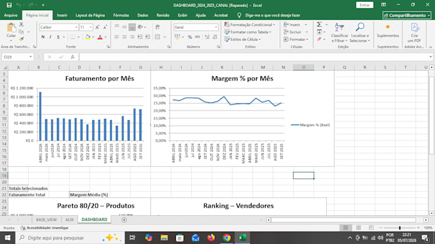Open Estilos de Célula menu

click(242, 40)
